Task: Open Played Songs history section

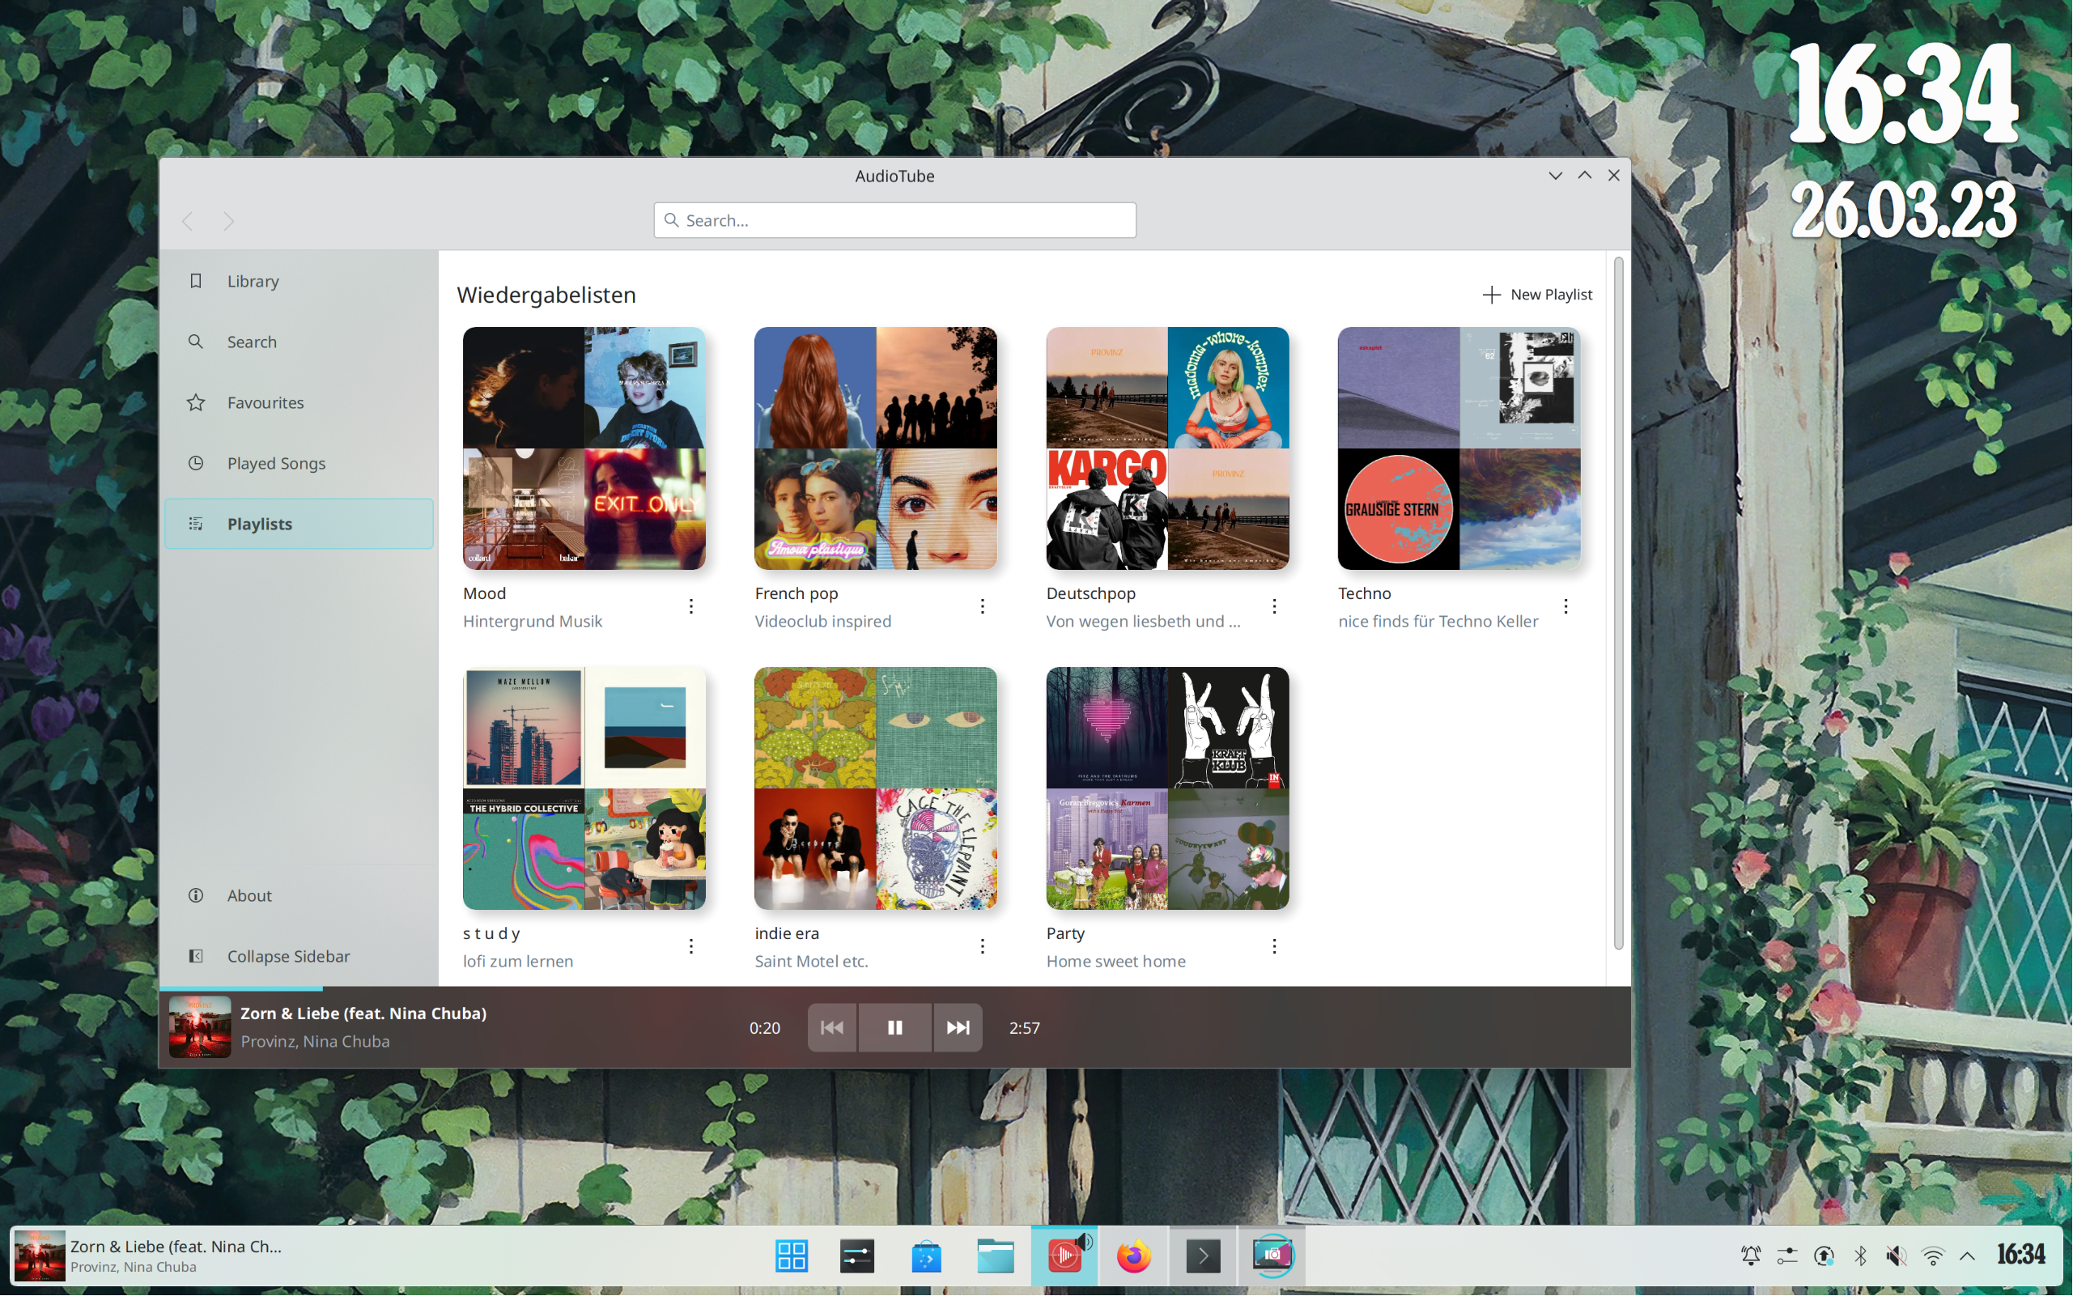Action: (x=274, y=463)
